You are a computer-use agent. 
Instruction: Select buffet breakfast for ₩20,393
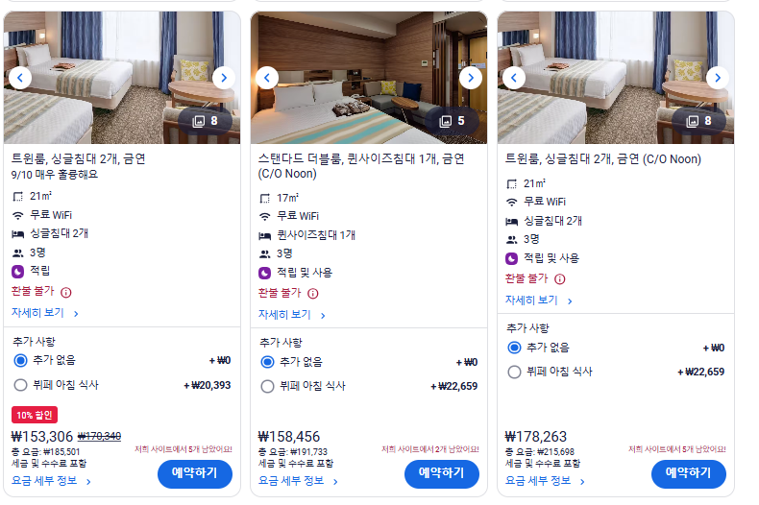pos(20,385)
